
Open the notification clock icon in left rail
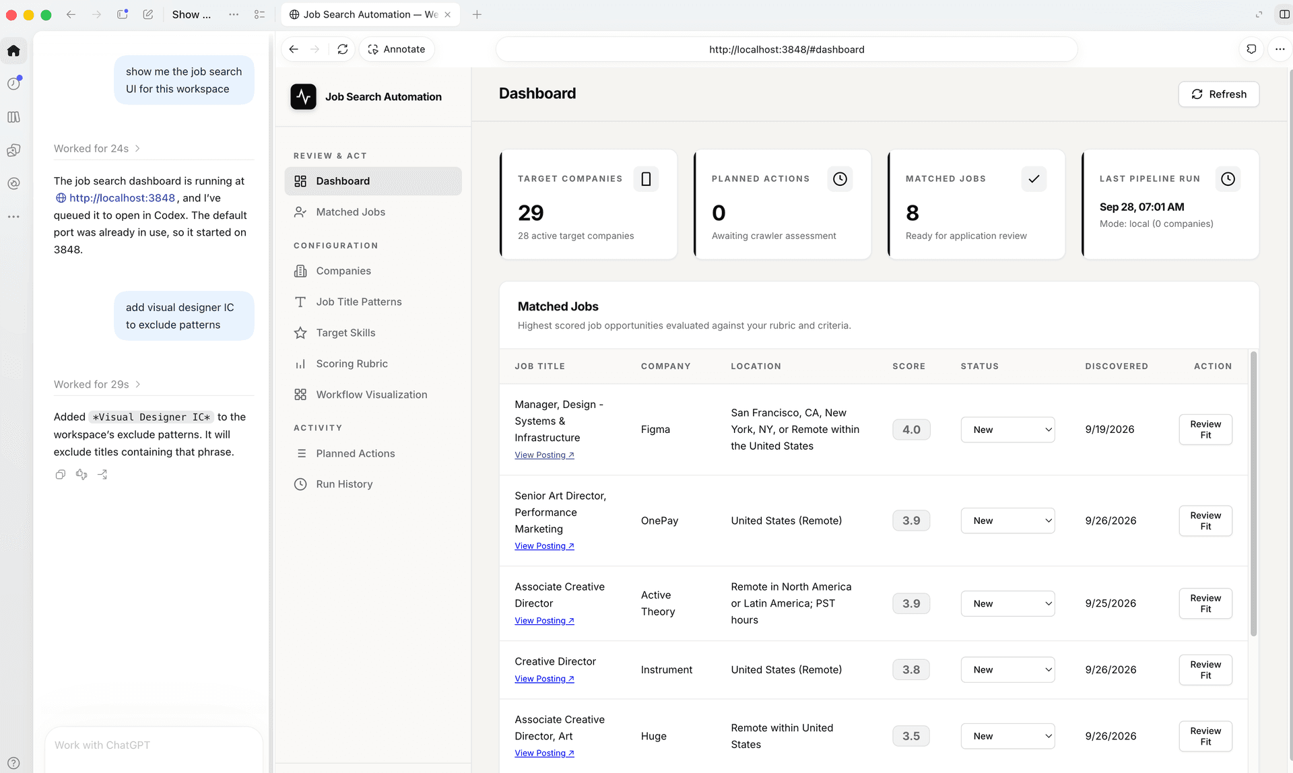click(x=13, y=83)
